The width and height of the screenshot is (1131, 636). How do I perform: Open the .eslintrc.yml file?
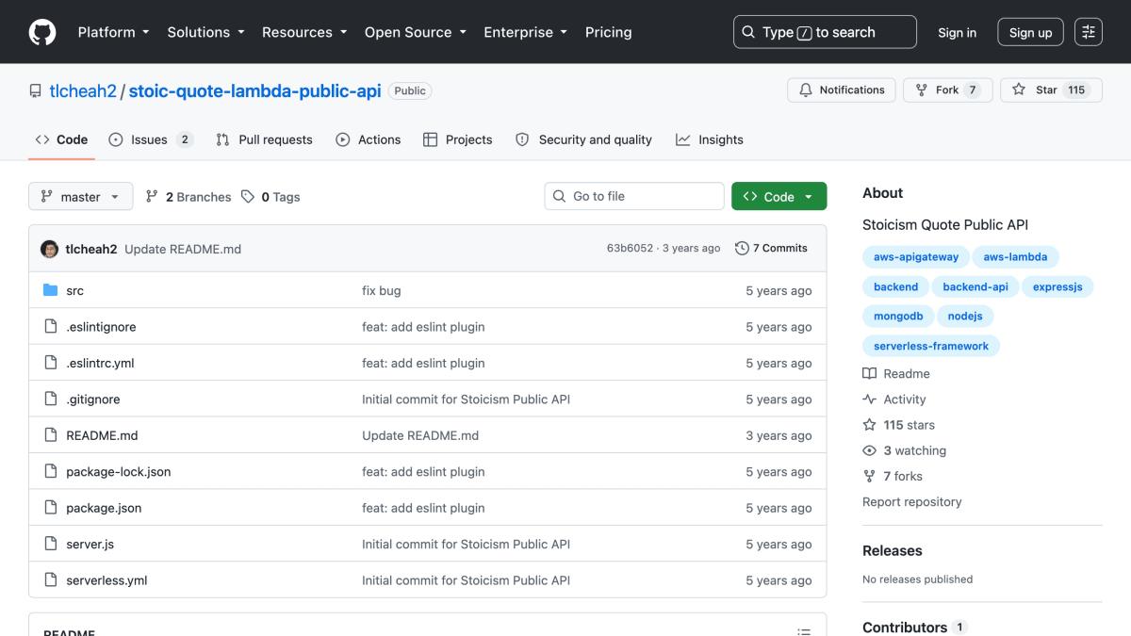(x=100, y=363)
